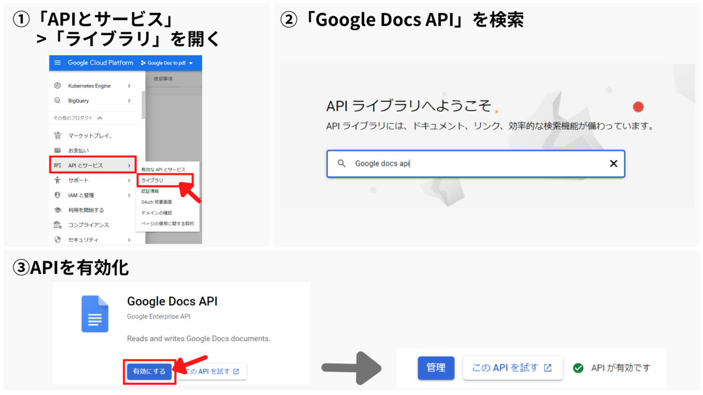Viewport: 703px width, 395px height.
Task: Select ドメインの確認 in the submenu
Action: click(156, 213)
